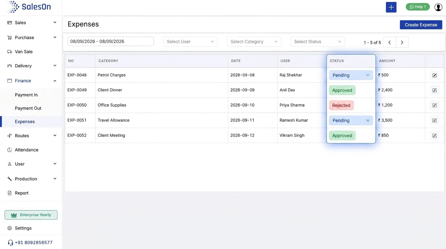Viewport: 446px width, 249px height.
Task: Expand the Purchase menu chevron
Action: pos(55,37)
